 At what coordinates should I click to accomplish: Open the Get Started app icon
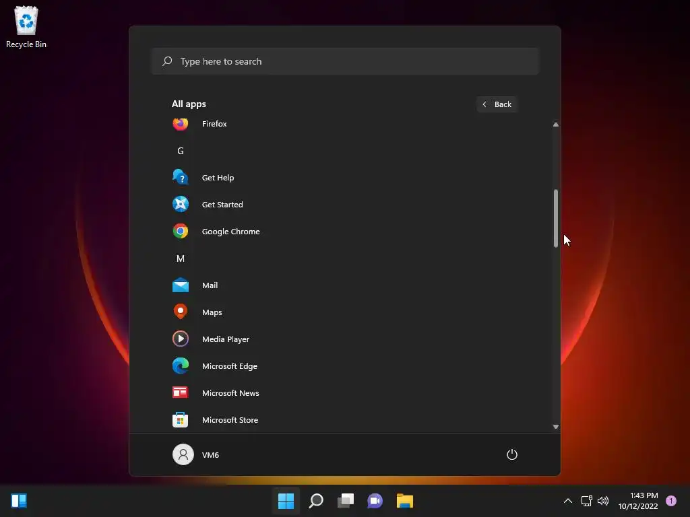point(181,205)
